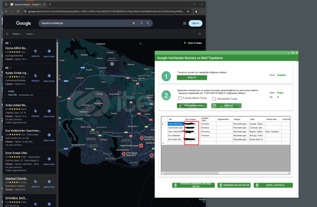Click the Google logo

coord(23,23)
